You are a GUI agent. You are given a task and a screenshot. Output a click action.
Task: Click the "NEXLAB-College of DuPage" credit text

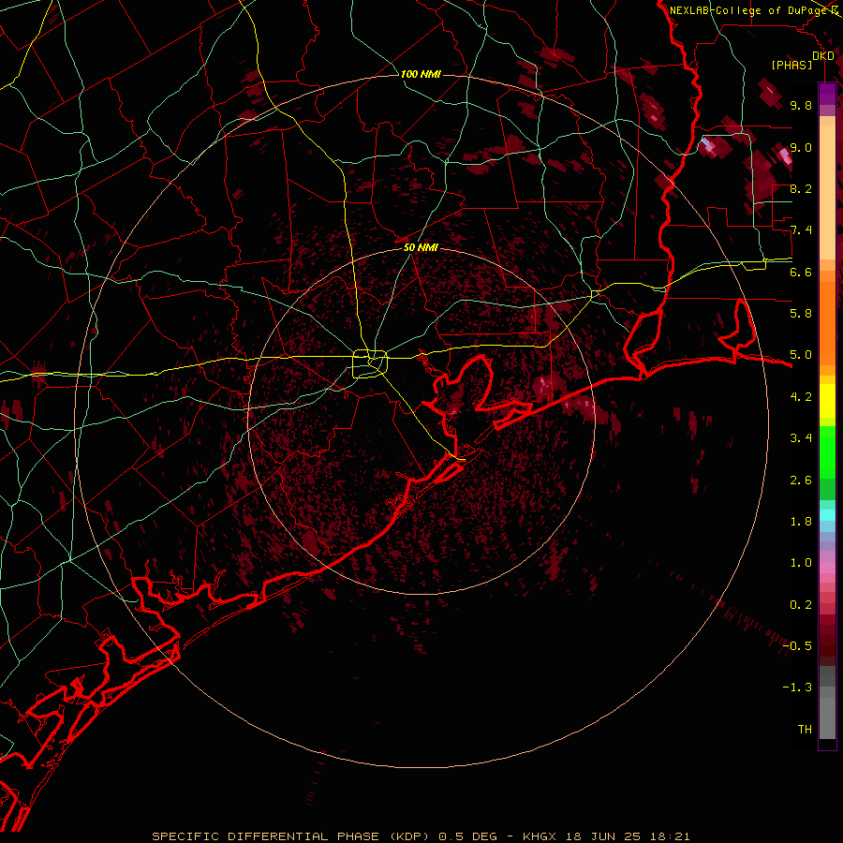[x=748, y=10]
